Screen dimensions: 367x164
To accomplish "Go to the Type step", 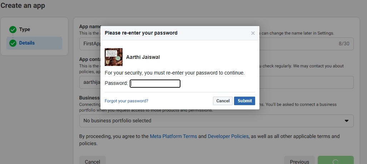I will [25, 30].
